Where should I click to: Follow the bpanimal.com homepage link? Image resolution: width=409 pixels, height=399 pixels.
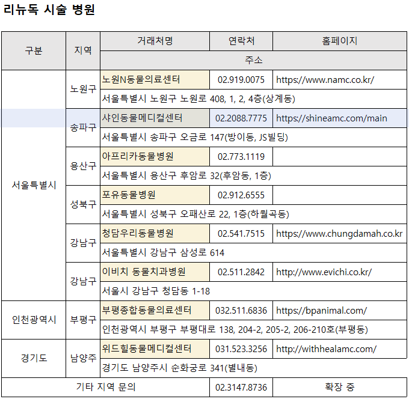pos(321,310)
